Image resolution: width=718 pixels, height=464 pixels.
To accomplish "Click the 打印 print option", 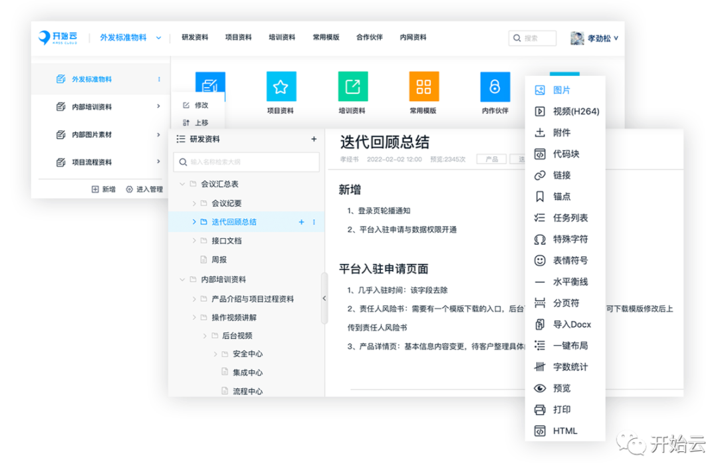I will point(561,409).
